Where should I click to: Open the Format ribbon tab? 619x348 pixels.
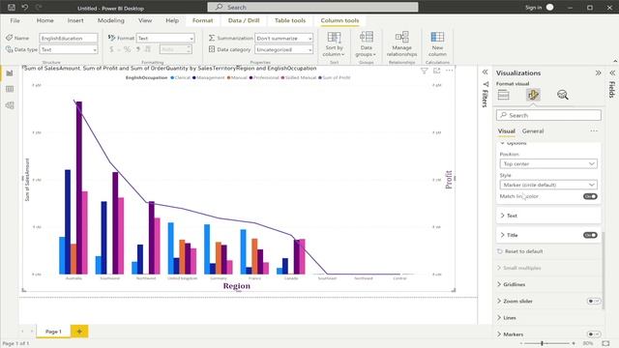point(202,20)
